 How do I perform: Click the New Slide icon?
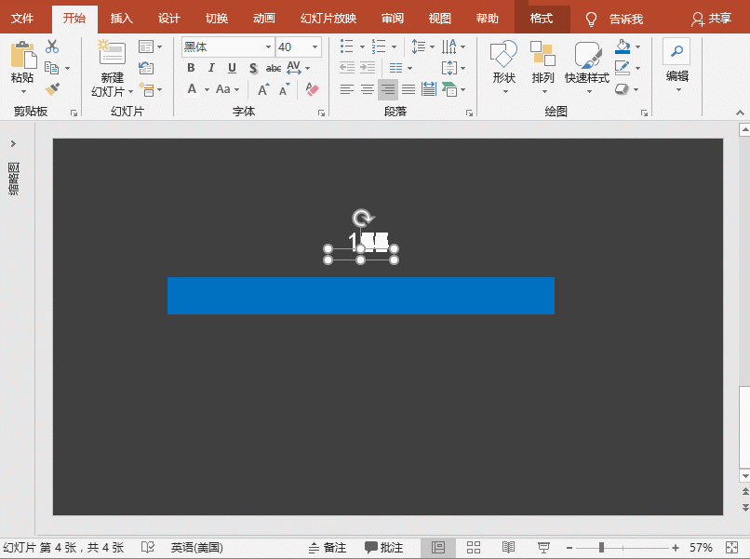(x=112, y=53)
